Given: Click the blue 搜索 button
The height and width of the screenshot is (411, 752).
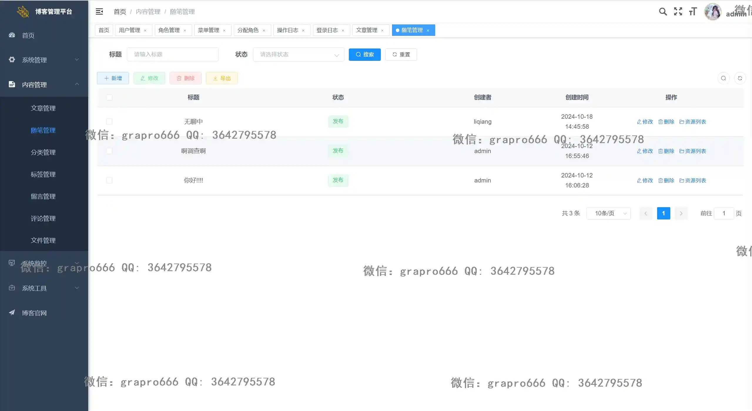Looking at the screenshot, I should point(364,54).
